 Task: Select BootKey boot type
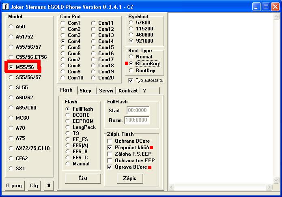[x=131, y=71]
